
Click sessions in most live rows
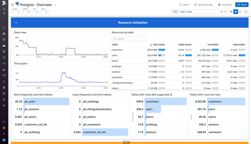pyautogui.click(x=214, y=124)
